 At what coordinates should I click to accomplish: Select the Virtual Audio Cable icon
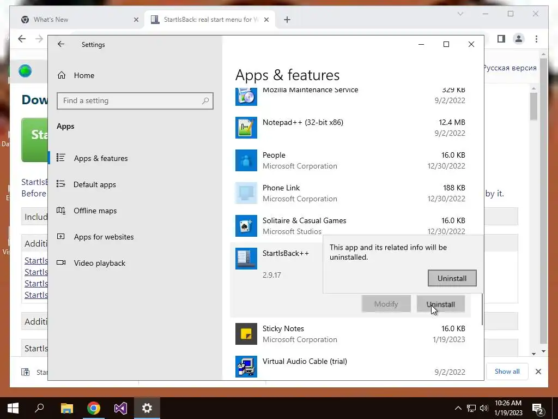pos(246,367)
